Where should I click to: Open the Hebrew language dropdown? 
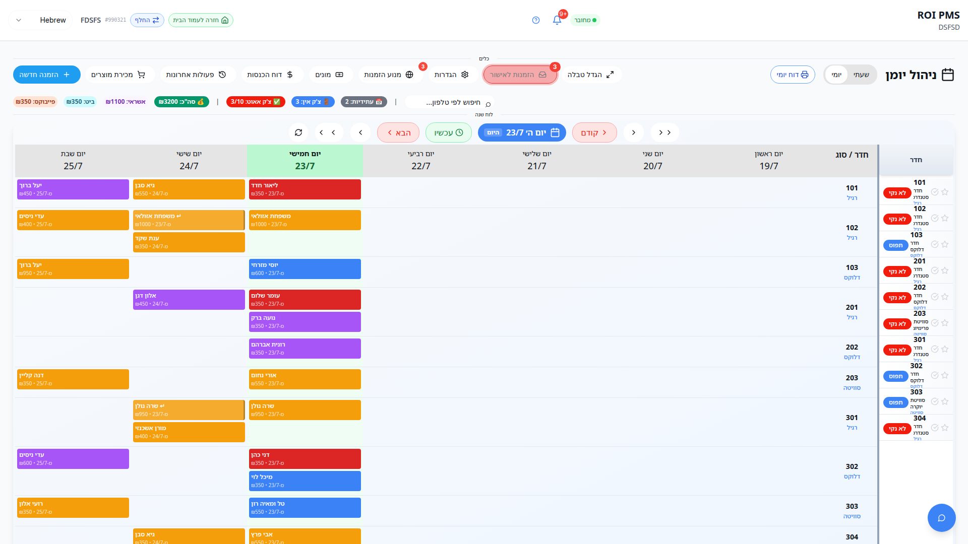(40, 20)
